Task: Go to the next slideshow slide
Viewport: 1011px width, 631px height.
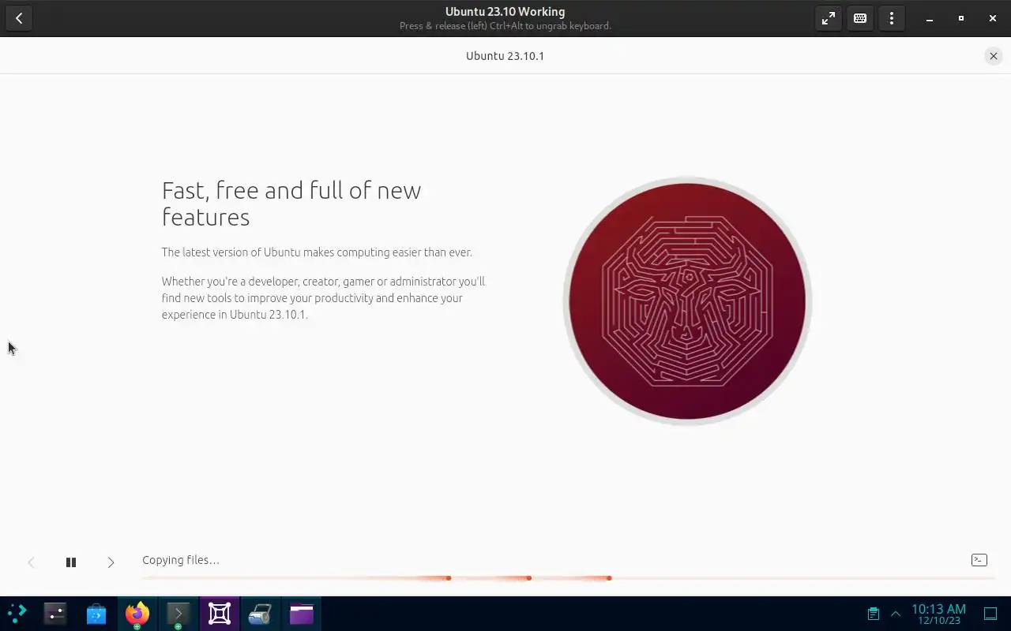Action: [x=111, y=562]
